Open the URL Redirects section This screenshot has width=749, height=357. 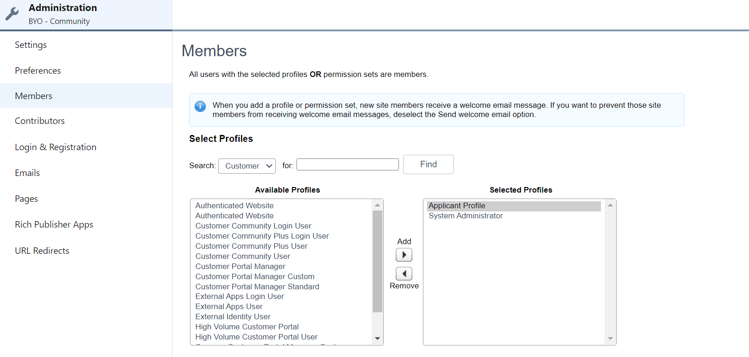[42, 251]
